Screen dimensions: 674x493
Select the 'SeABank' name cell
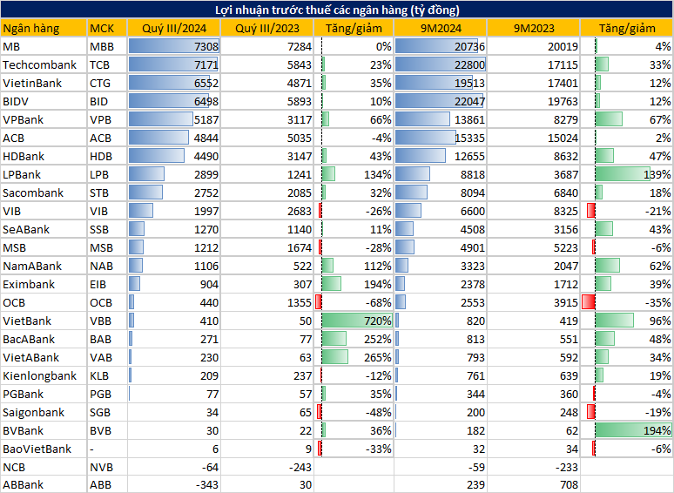click(x=44, y=229)
